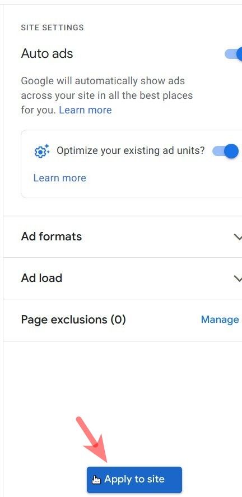The width and height of the screenshot is (242, 497).
Task: Open the Ad load section label
Action: (x=41, y=278)
